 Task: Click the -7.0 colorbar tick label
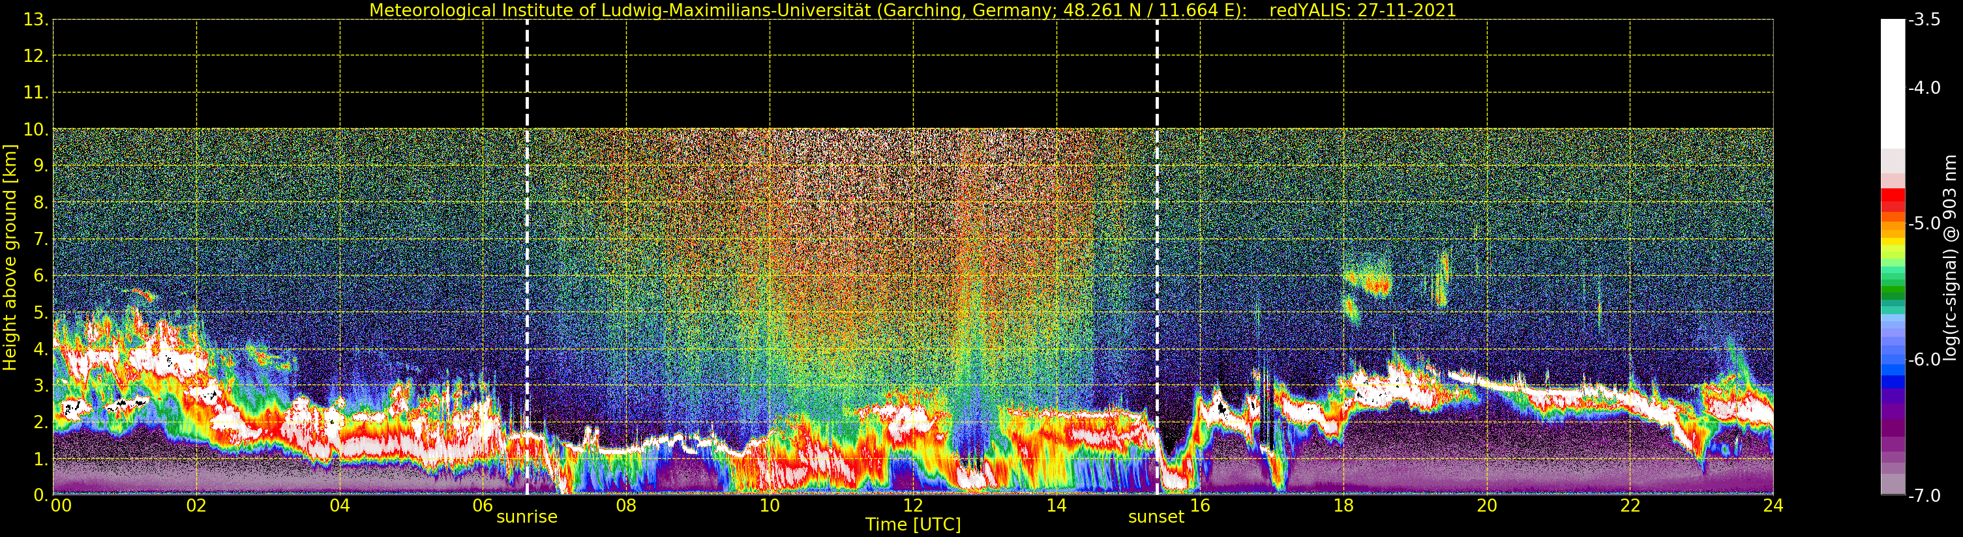[1924, 496]
